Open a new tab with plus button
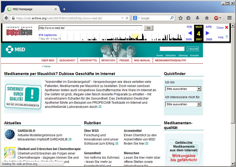 click(64, 9)
